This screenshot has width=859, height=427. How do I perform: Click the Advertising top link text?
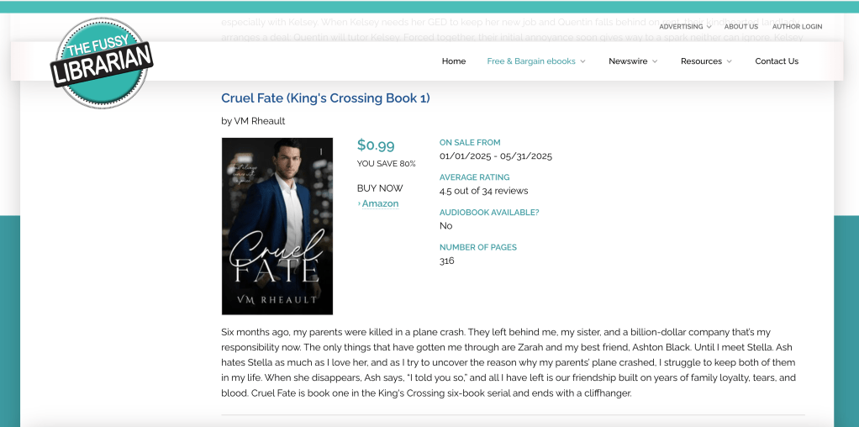pos(681,27)
